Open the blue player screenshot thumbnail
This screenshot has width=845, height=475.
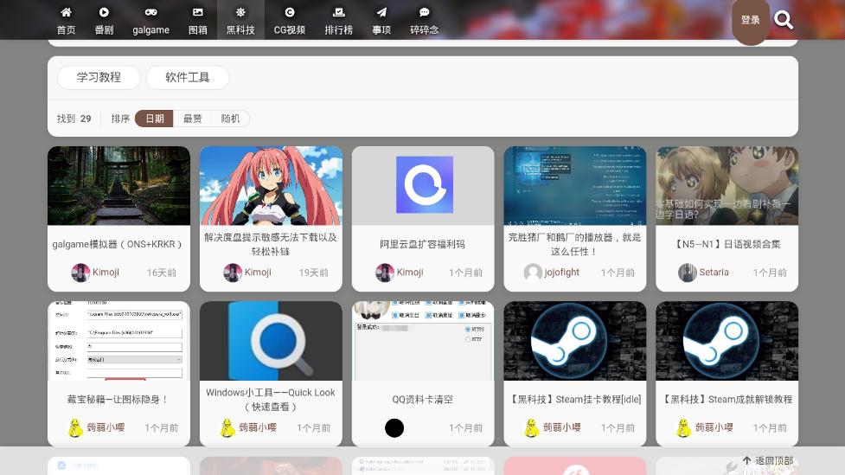pyautogui.click(x=575, y=185)
